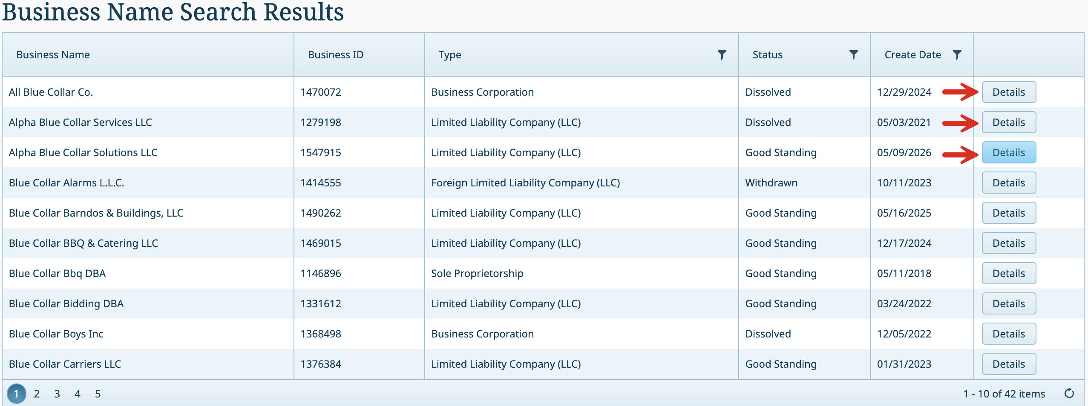View Details for Blue Collar Bbq DBA
The image size is (1088, 406).
click(1009, 273)
